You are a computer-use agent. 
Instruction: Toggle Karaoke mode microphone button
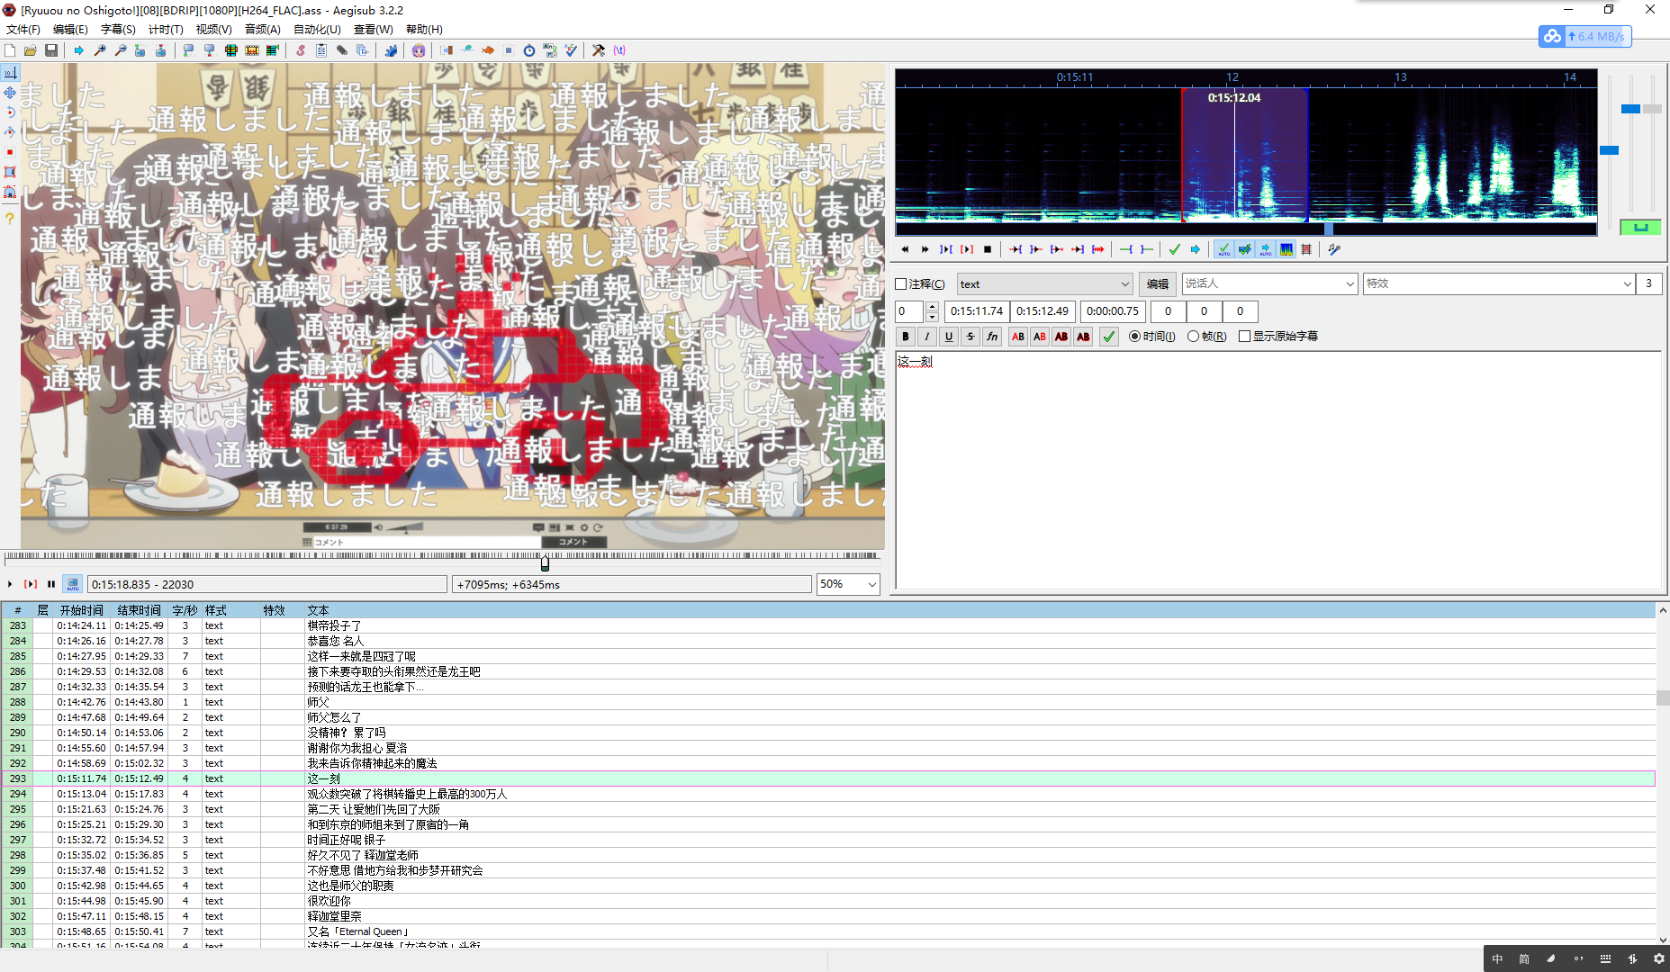(1334, 249)
